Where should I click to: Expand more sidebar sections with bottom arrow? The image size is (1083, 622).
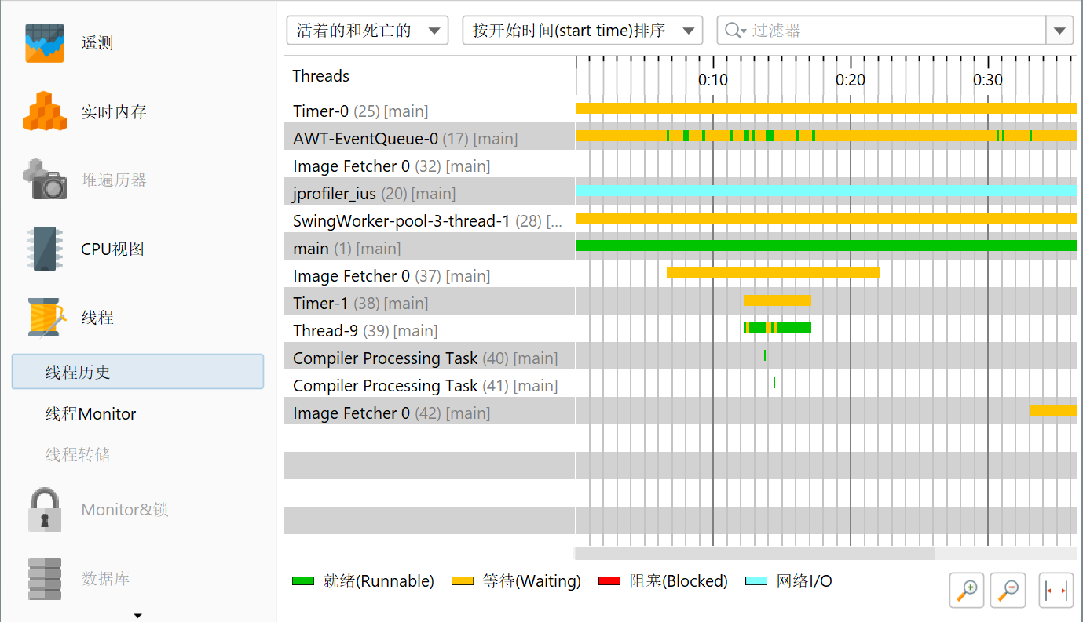click(x=138, y=616)
